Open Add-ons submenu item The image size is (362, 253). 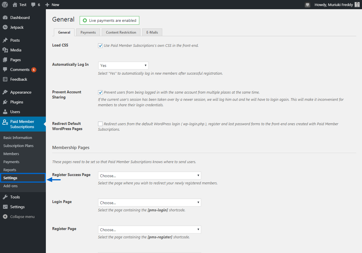pyautogui.click(x=10, y=186)
